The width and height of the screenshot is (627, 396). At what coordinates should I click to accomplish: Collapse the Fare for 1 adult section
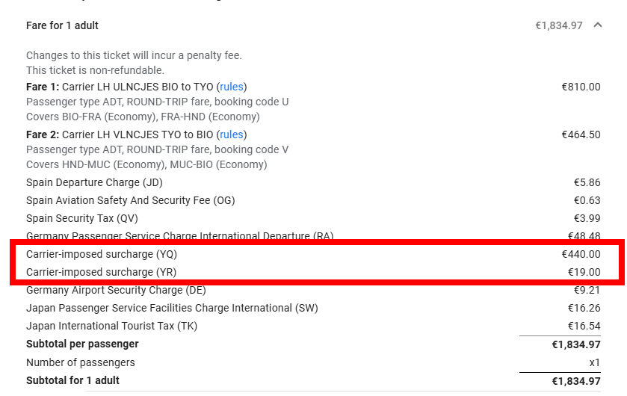pos(597,25)
